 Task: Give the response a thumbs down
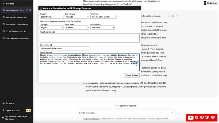click(177, 16)
